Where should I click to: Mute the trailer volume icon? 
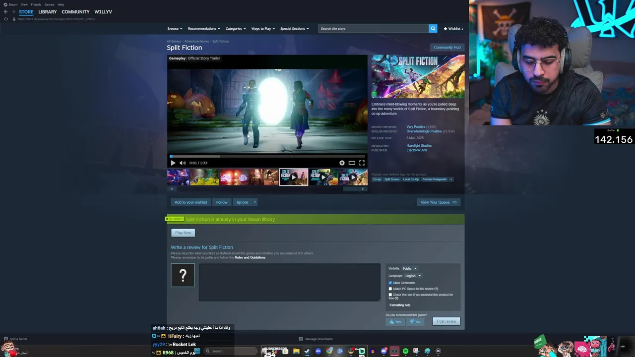pyautogui.click(x=183, y=163)
